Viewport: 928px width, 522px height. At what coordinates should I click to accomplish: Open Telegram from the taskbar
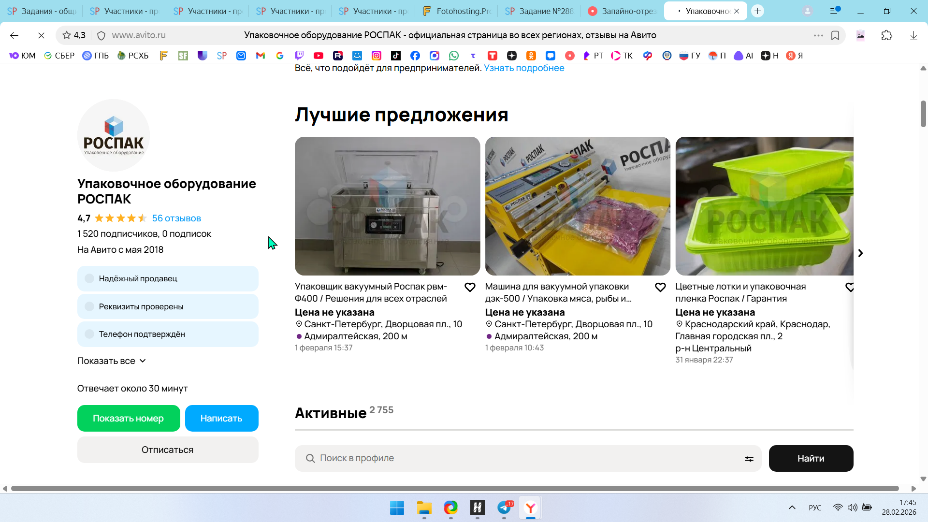coord(504,507)
